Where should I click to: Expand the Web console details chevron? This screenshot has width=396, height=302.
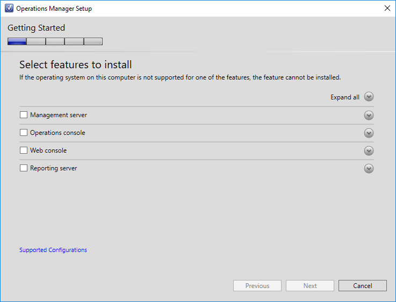[369, 151]
